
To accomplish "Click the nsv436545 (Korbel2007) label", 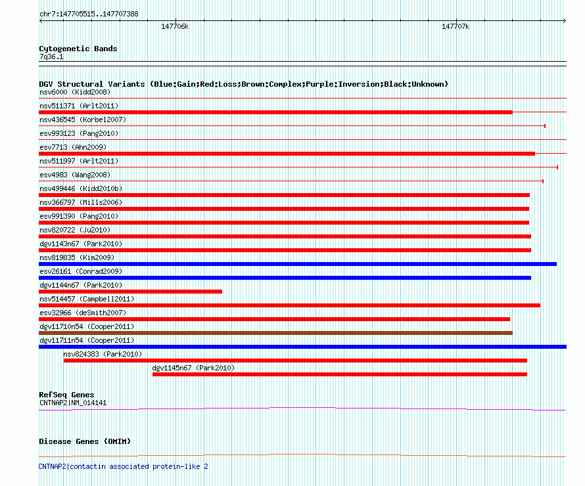I will (83, 120).
